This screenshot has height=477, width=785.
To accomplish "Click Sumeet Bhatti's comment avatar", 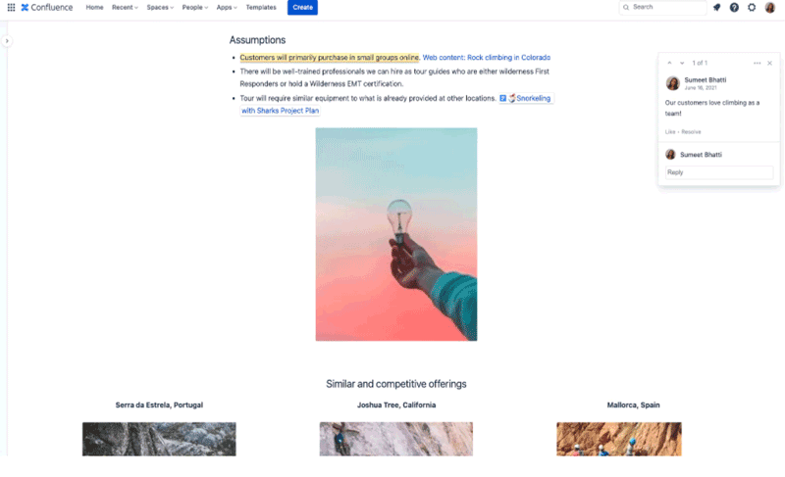I will (x=673, y=83).
